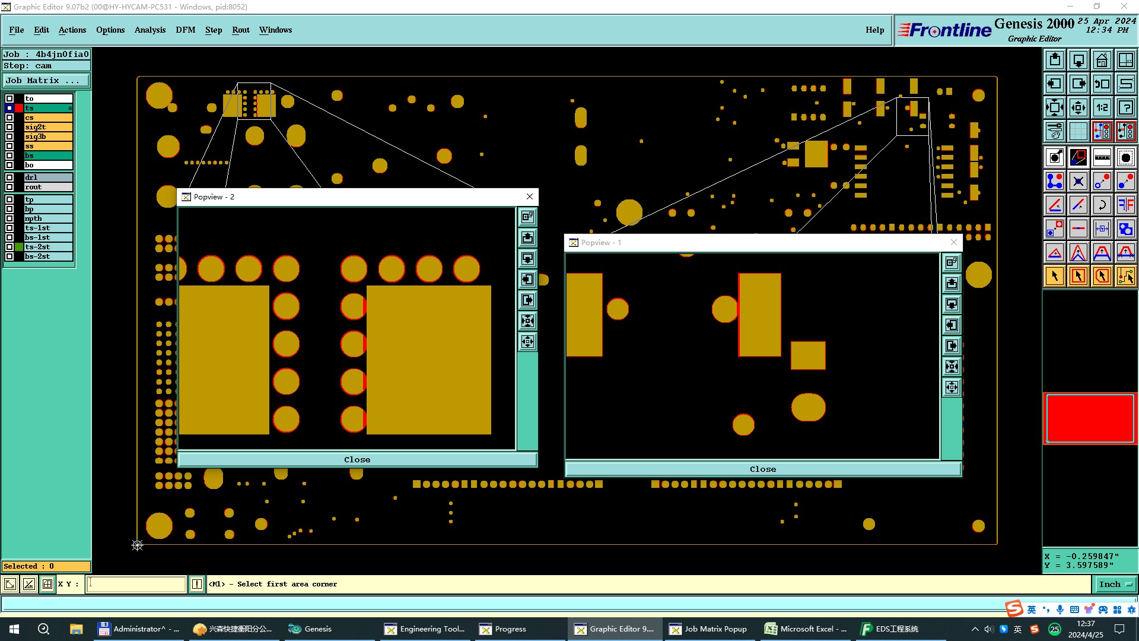
Task: Select the mirror feature tool
Action: 1125,205
